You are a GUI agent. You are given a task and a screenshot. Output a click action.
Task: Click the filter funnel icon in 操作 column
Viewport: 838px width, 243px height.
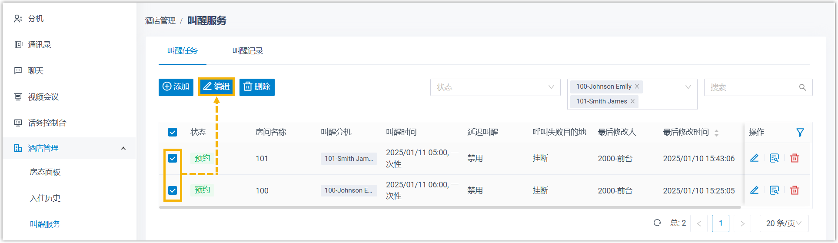[800, 133]
